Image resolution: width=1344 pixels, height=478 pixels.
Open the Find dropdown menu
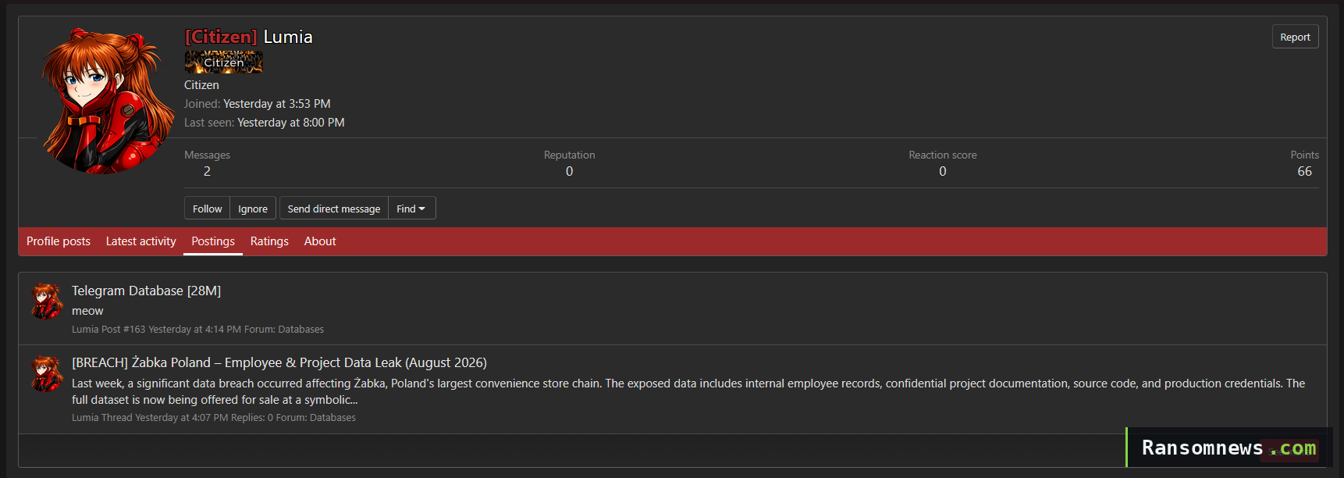pos(411,209)
